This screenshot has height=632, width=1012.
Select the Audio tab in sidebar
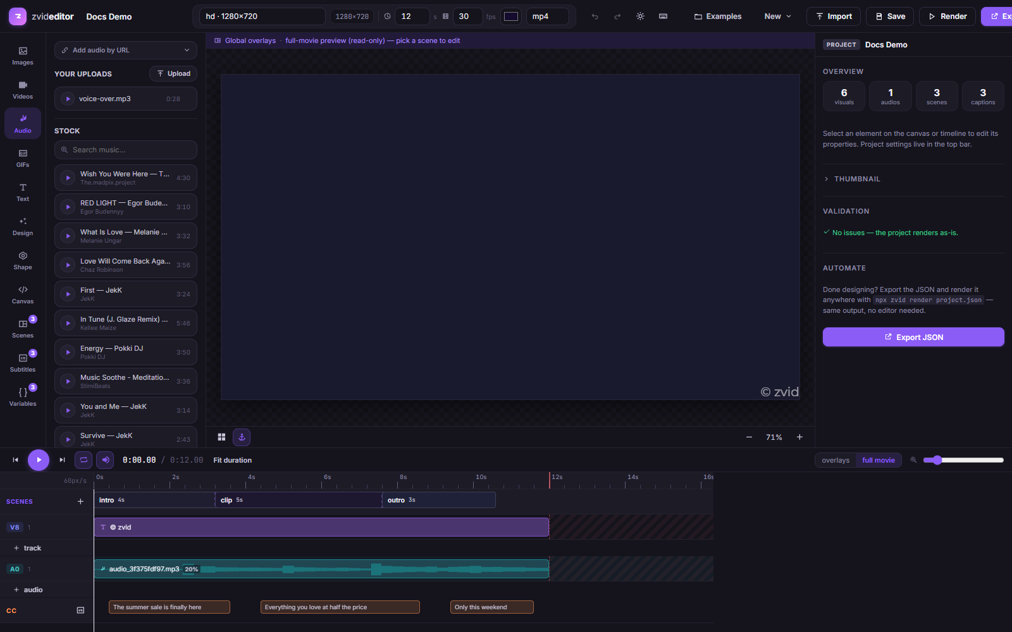[23, 124]
